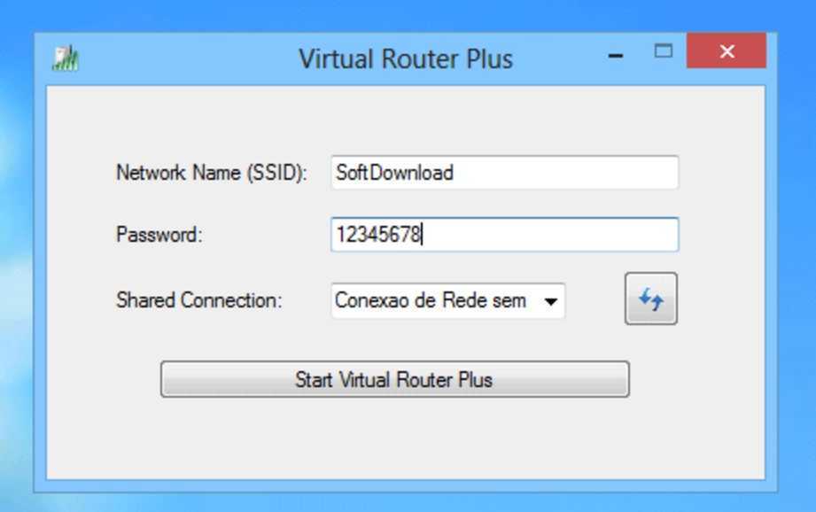Maximize the Virtual Router Plus window
This screenshot has width=816, height=512.
coord(663,51)
